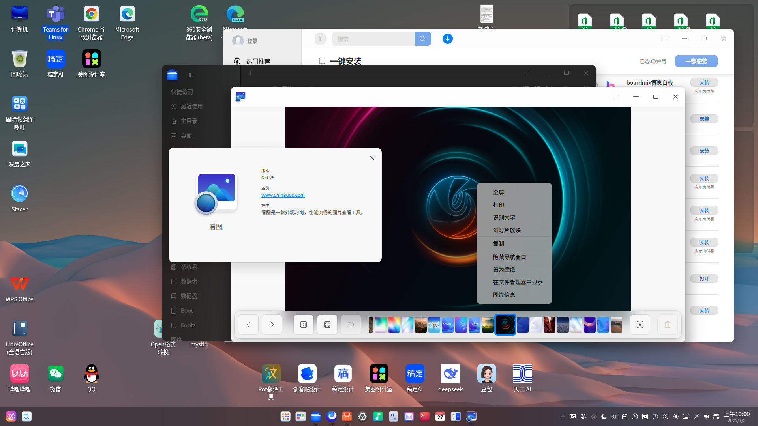Select 识别文字 in context menu
Viewport: 758px width, 426px height.
coord(514,217)
